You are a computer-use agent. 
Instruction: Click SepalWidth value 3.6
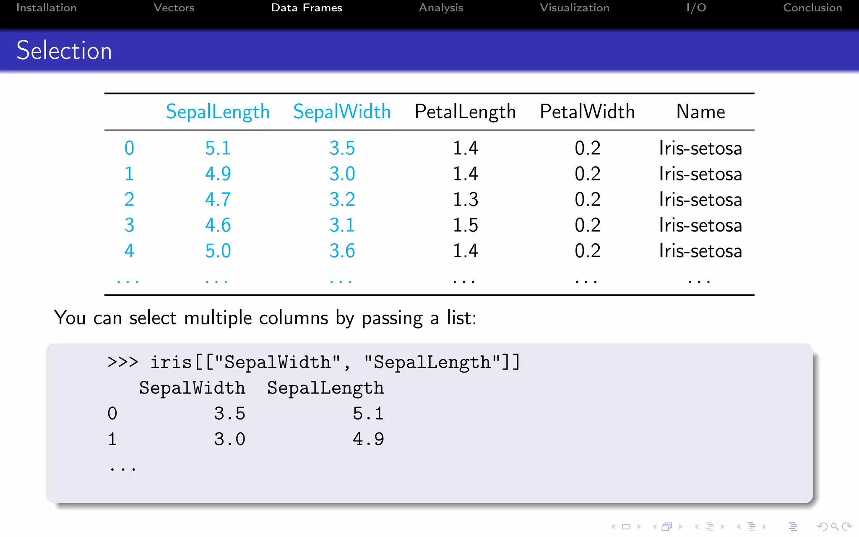point(342,251)
